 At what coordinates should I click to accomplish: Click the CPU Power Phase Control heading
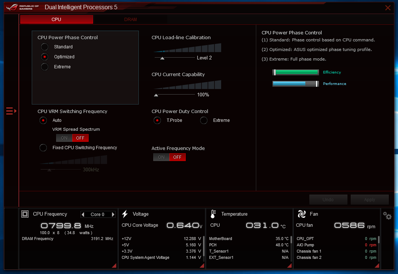click(68, 38)
